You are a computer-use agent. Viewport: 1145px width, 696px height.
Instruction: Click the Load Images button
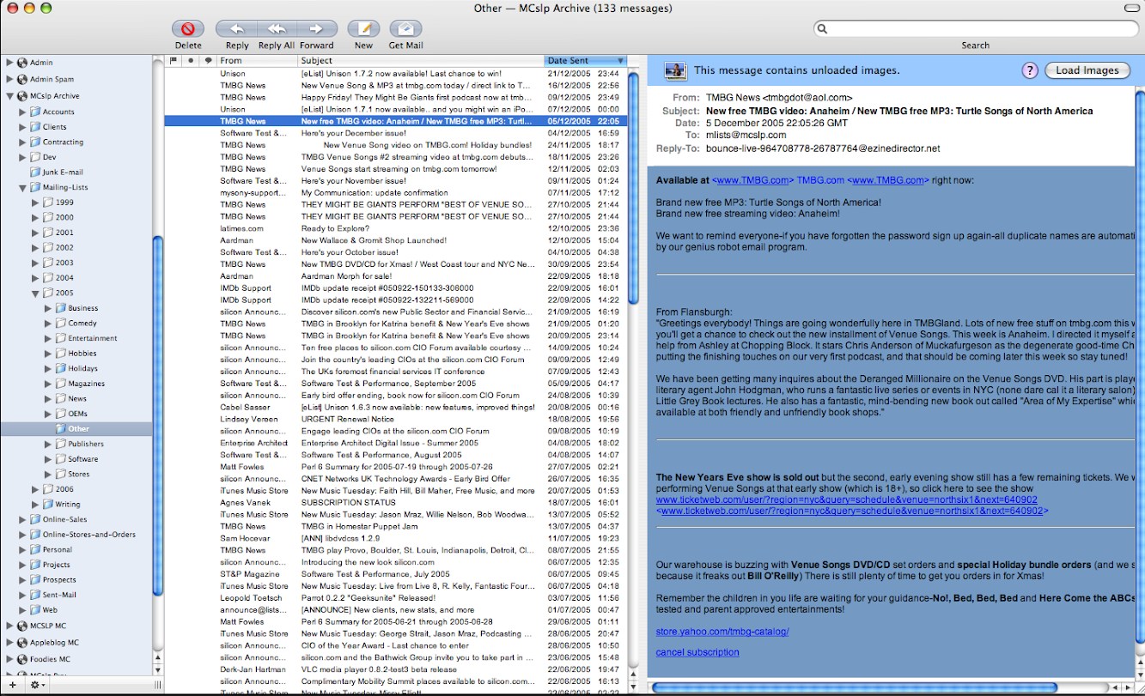(x=1087, y=70)
